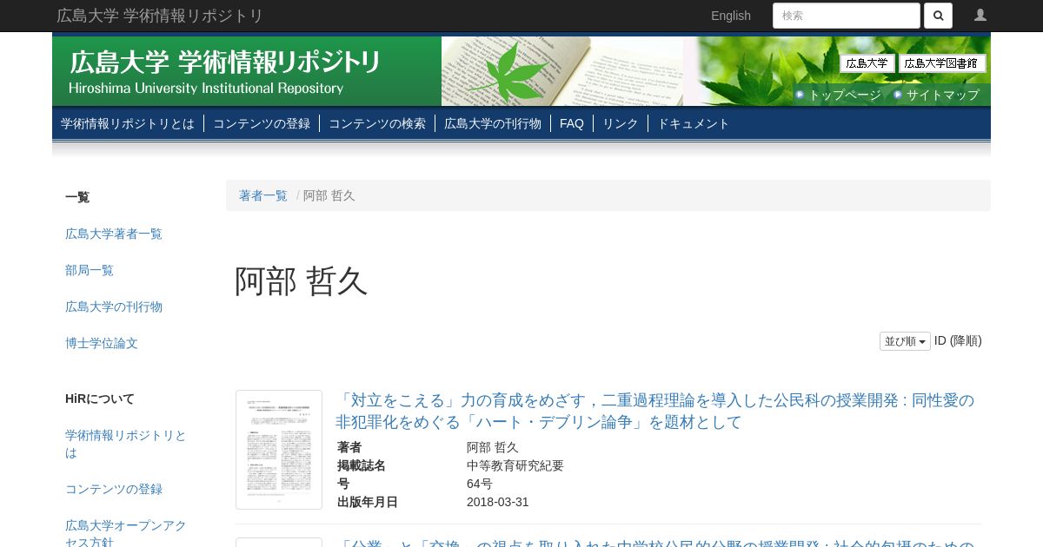Open the first article thumbnail
The height and width of the screenshot is (547, 1043).
coord(279,450)
